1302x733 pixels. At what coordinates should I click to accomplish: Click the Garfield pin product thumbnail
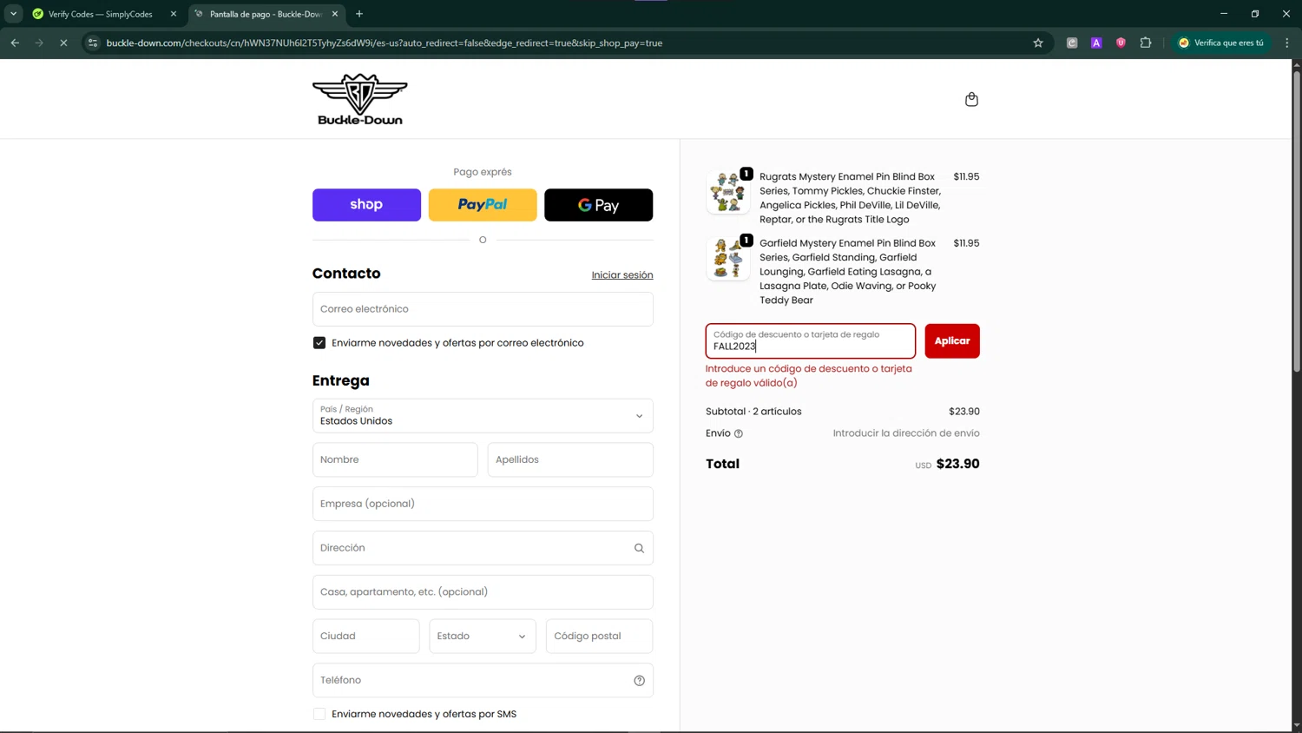click(727, 258)
